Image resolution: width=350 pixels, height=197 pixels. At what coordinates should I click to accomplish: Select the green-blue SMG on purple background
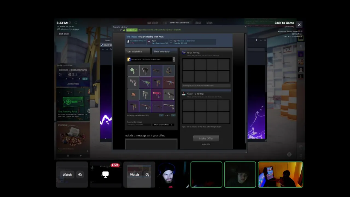(x=145, y=83)
